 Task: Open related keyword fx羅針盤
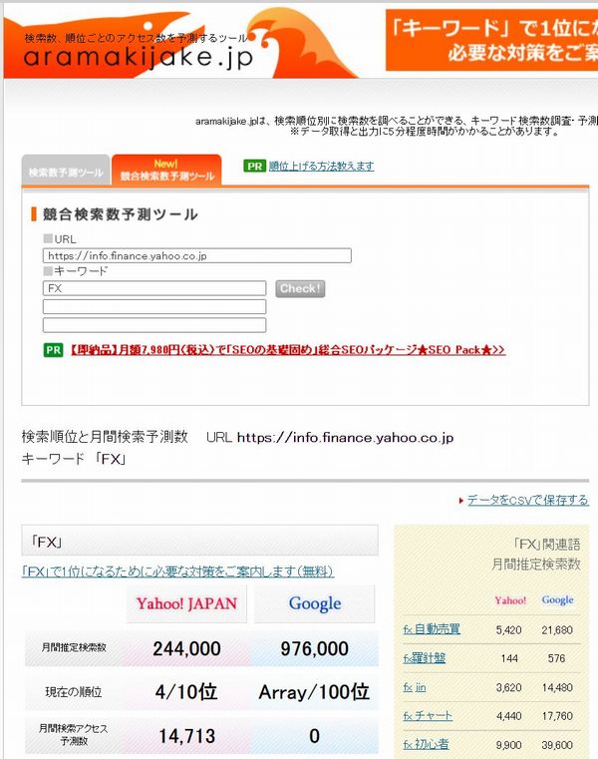[425, 658]
